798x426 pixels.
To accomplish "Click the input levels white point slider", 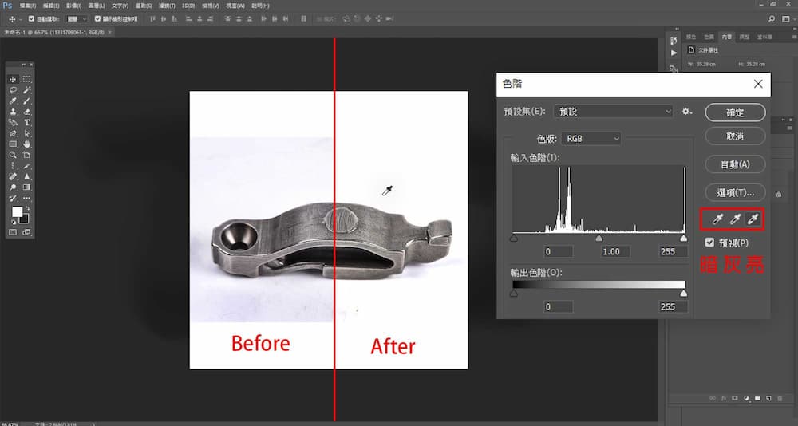I will click(684, 239).
